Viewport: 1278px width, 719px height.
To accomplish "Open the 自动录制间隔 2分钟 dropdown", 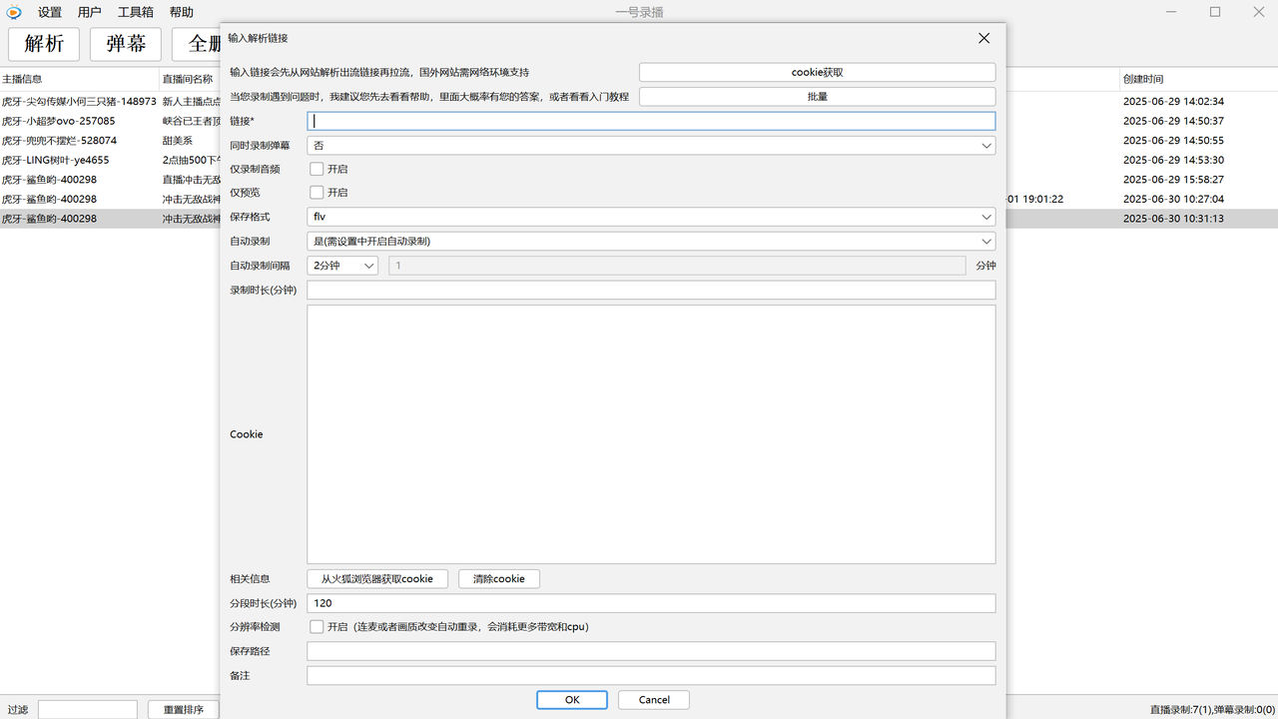I will pos(342,266).
